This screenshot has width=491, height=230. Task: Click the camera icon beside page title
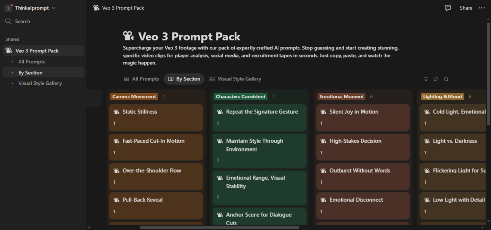128,36
